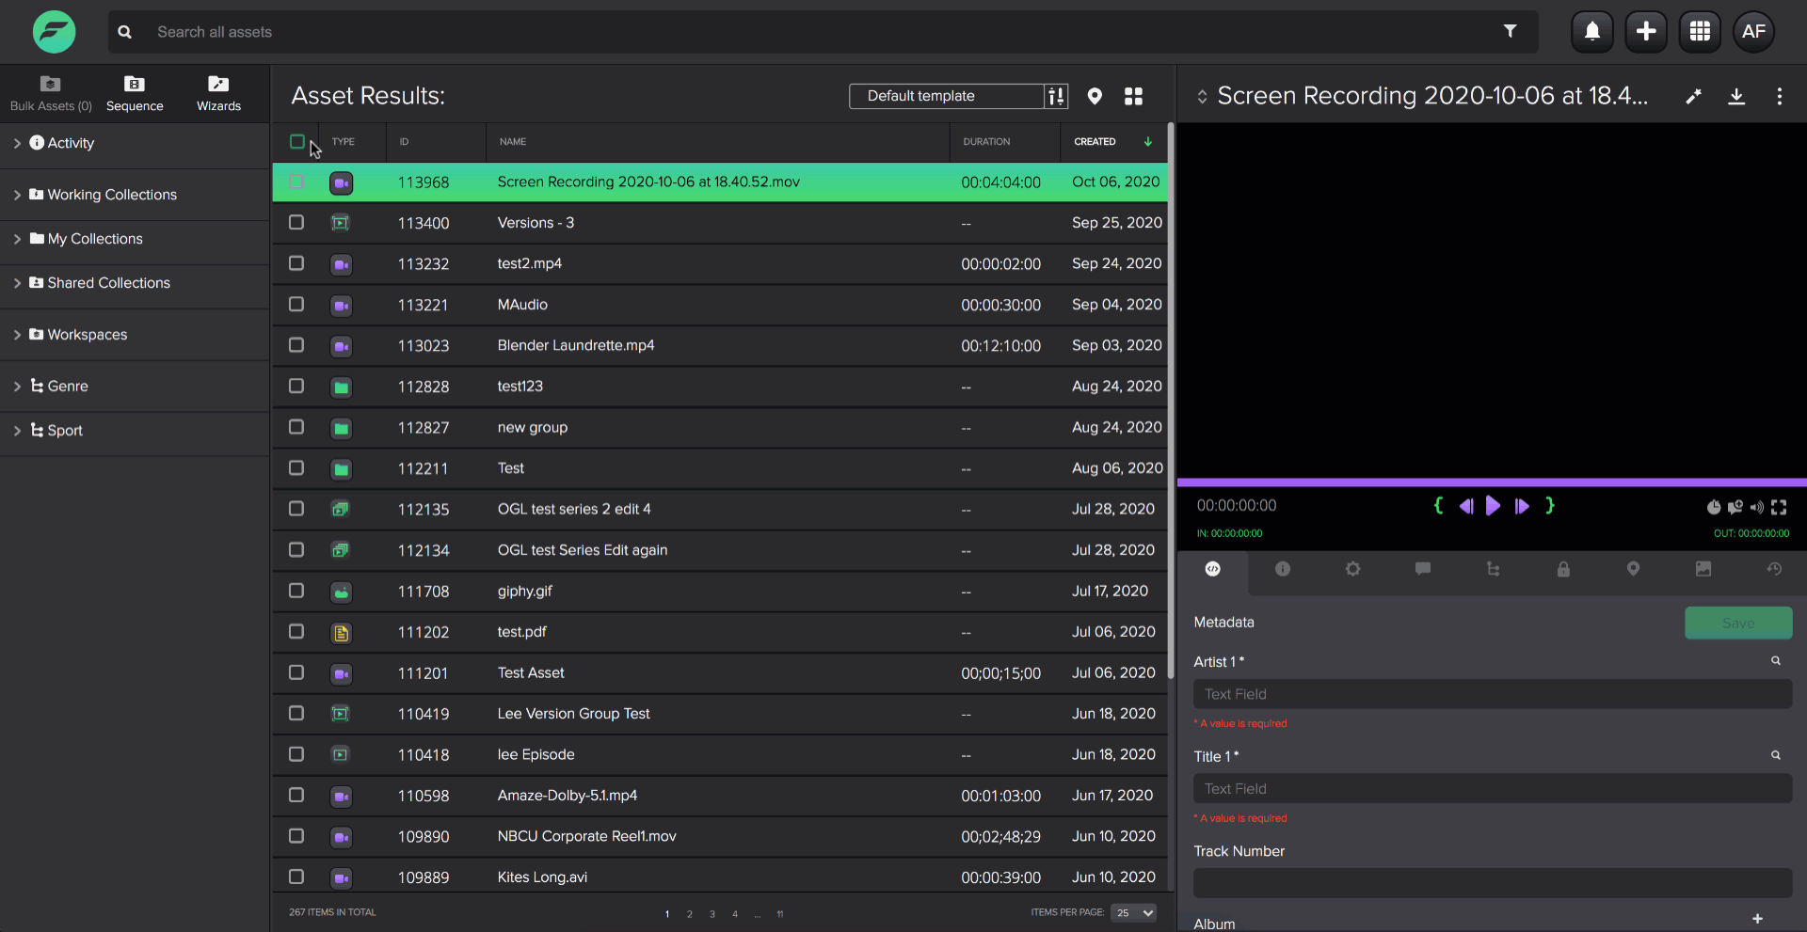Go to results page 2
Image resolution: width=1807 pixels, height=932 pixels.
690,914
